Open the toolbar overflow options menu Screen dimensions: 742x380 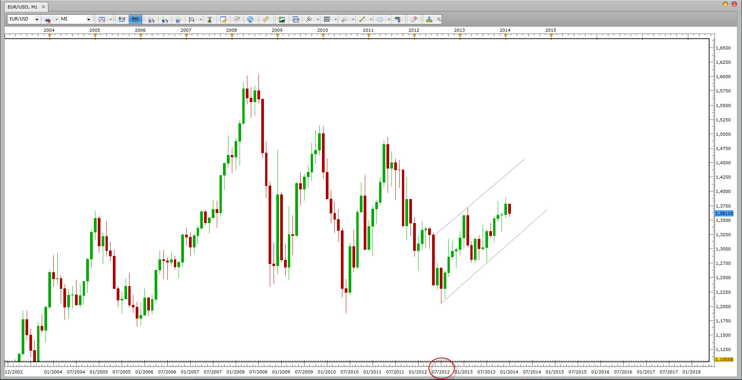coord(439,19)
